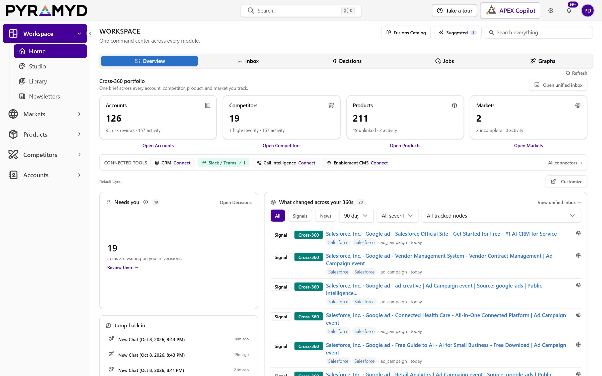Open the PD user avatar menu
Screen dimensions: 602x376
[x=587, y=11]
